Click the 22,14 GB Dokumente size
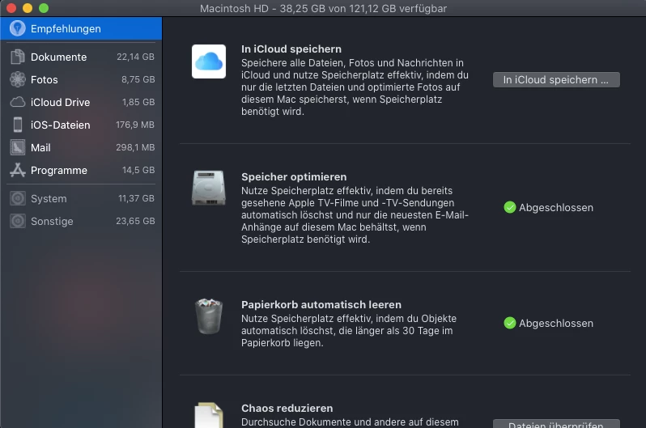This screenshot has height=428, width=646. click(x=135, y=57)
